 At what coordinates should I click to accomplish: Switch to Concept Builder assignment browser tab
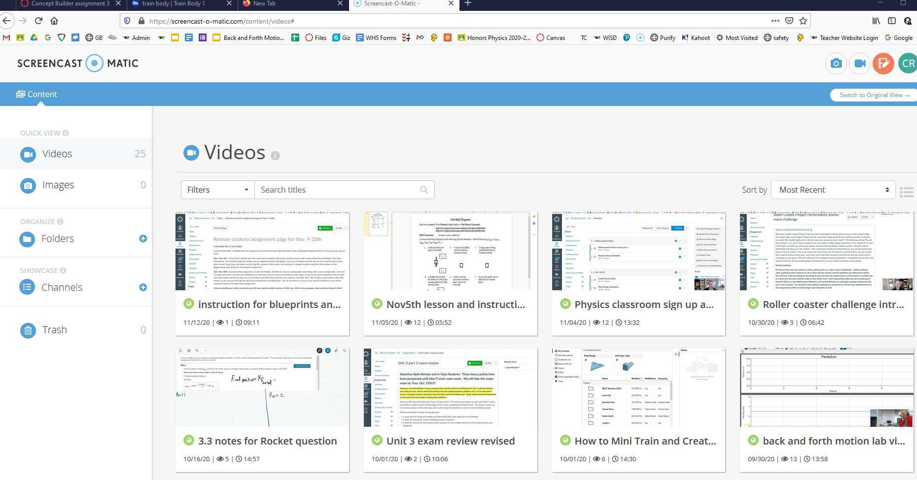point(69,3)
